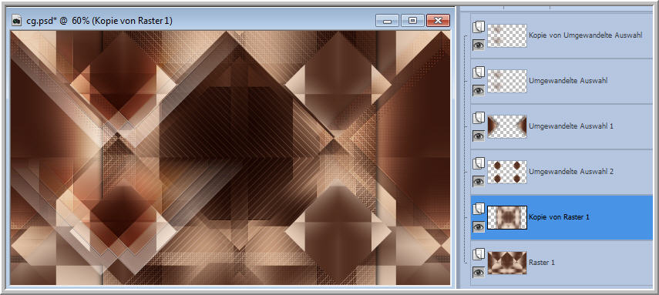This screenshot has width=659, height=295.
Task: Select the Kopie von Umgewandelte Auswahl layer name
Action: [586, 35]
